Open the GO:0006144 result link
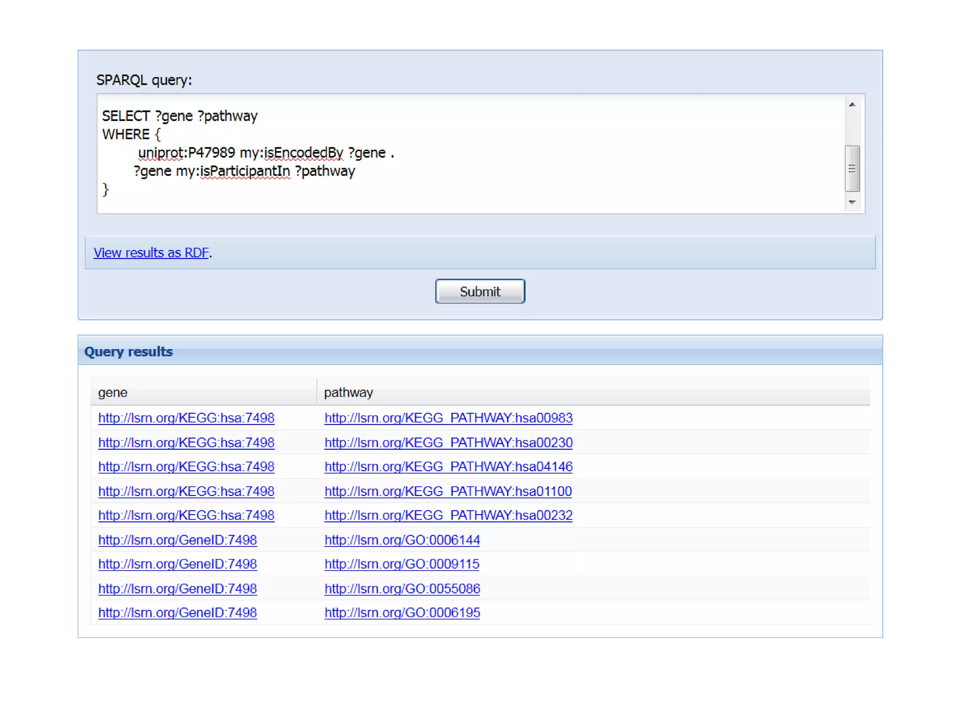The height and width of the screenshot is (718, 958). 402,540
